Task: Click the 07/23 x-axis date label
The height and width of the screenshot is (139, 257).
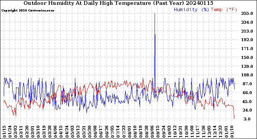Action: coord(124,132)
